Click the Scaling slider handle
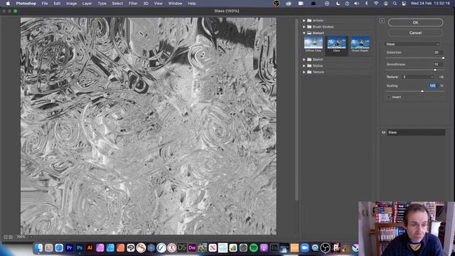The height and width of the screenshot is (256, 455). tap(422, 92)
